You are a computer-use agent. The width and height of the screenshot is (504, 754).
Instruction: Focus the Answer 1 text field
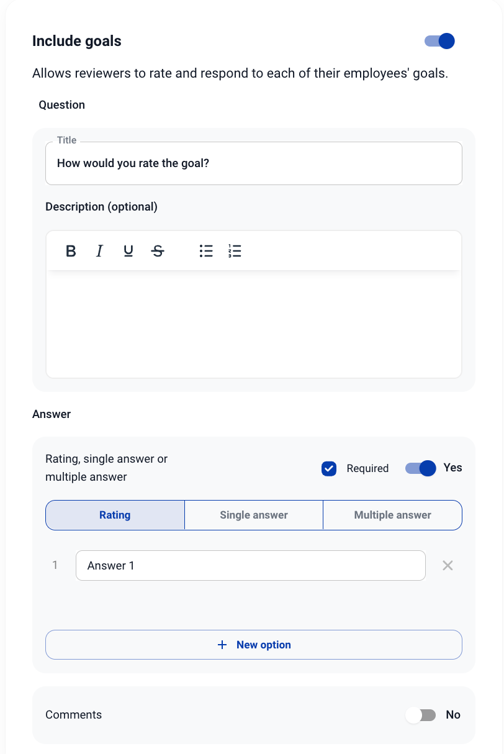click(250, 565)
